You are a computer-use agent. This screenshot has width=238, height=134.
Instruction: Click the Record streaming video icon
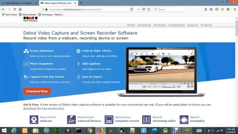(147, 119)
